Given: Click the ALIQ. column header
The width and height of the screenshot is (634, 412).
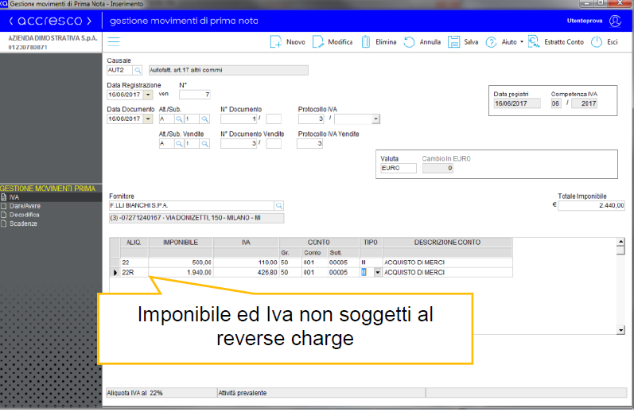Looking at the screenshot, I should click(134, 243).
